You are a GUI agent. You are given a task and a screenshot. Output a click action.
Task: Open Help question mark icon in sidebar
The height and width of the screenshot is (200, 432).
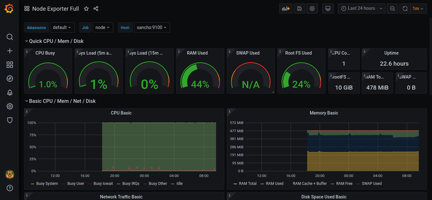click(x=10, y=188)
